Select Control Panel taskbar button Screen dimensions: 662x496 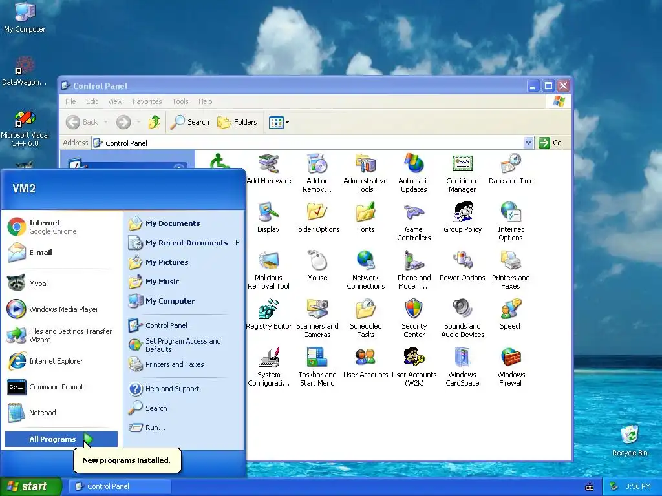[120, 486]
